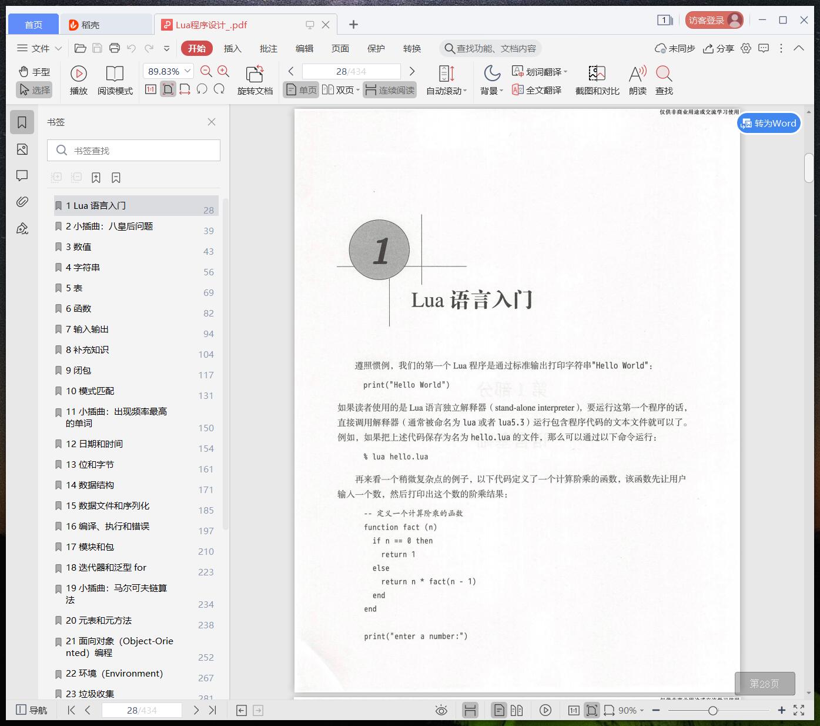The width and height of the screenshot is (820, 726).
Task: Open 90% zoom dropdown in status bar
Action: coord(631,710)
